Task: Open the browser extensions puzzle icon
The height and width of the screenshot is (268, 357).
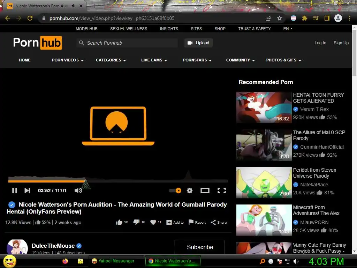Action: [x=304, y=18]
